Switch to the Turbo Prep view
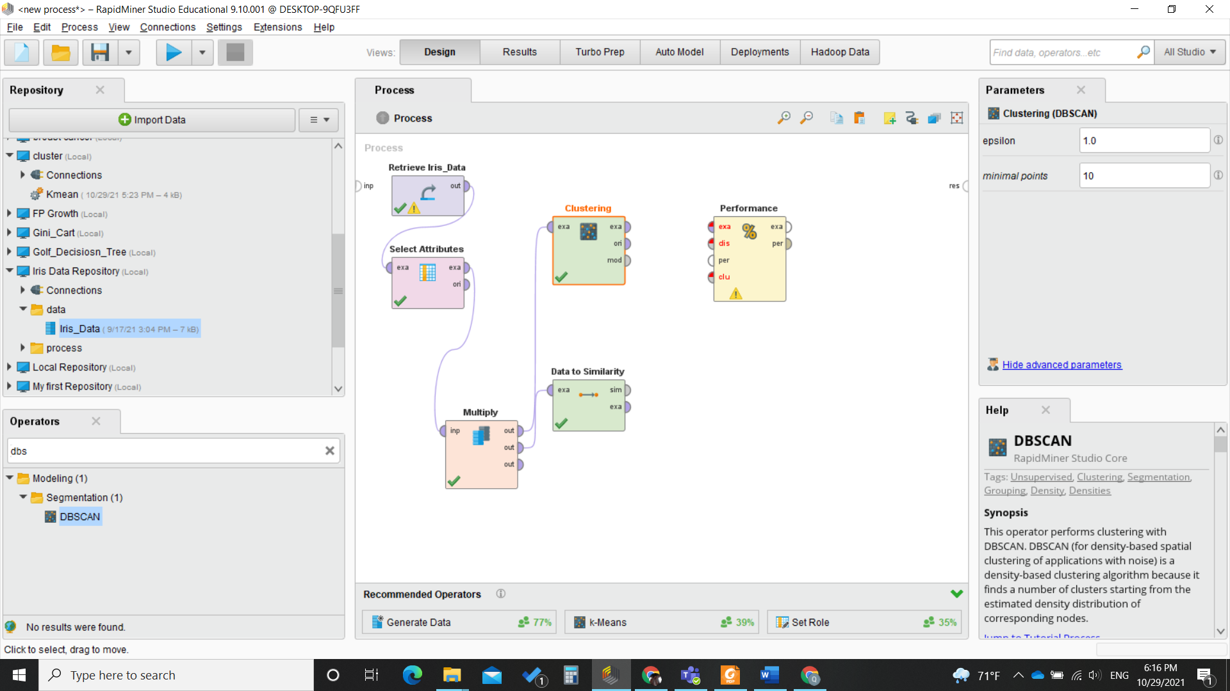1230x691 pixels. (600, 52)
